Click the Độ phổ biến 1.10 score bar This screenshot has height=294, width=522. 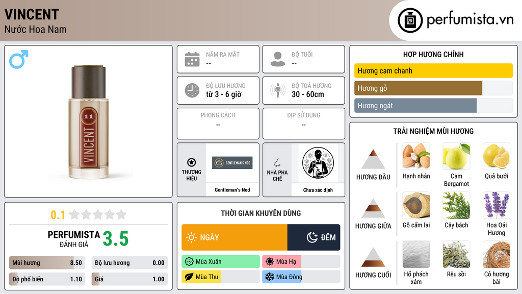tap(47, 279)
